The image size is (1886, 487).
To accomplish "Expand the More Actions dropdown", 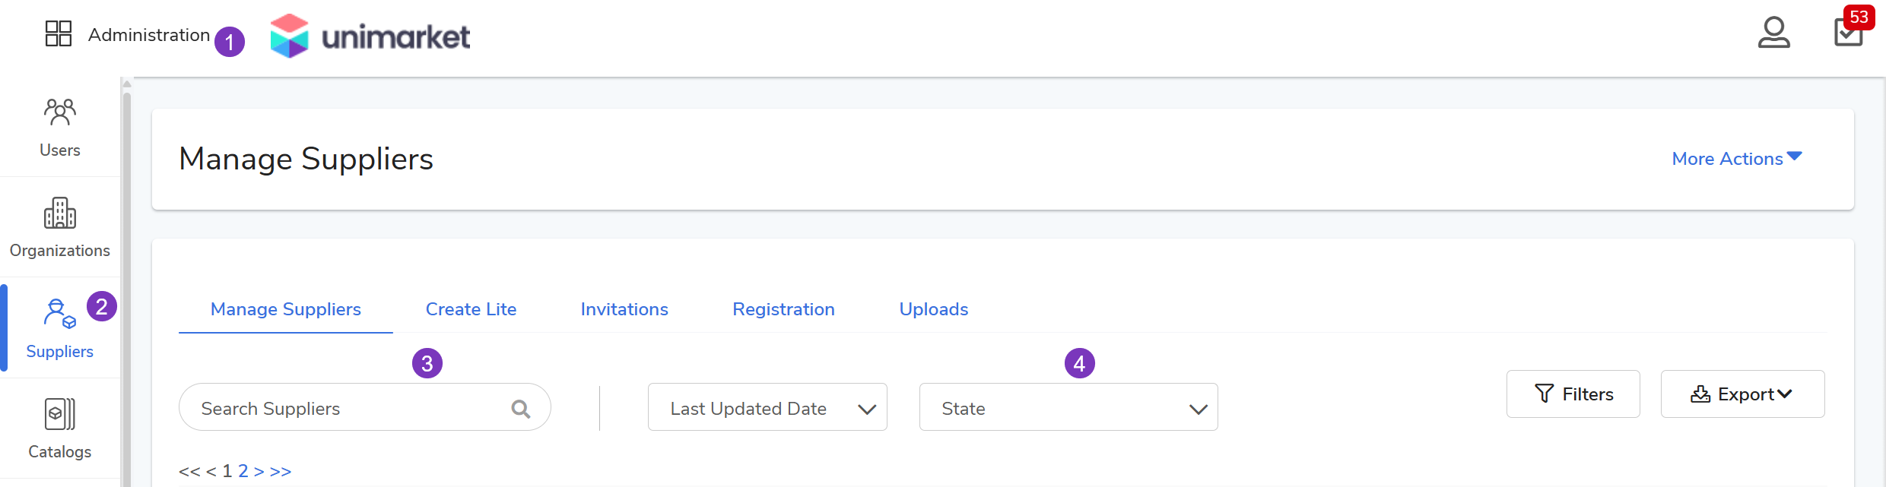I will point(1736,159).
